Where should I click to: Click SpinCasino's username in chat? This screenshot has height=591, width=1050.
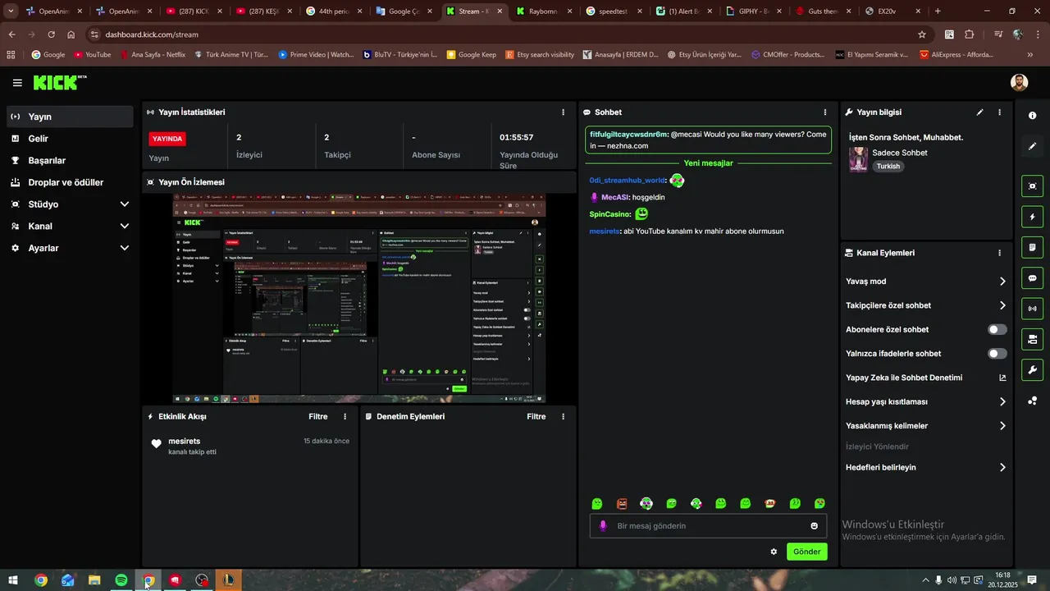609,214
